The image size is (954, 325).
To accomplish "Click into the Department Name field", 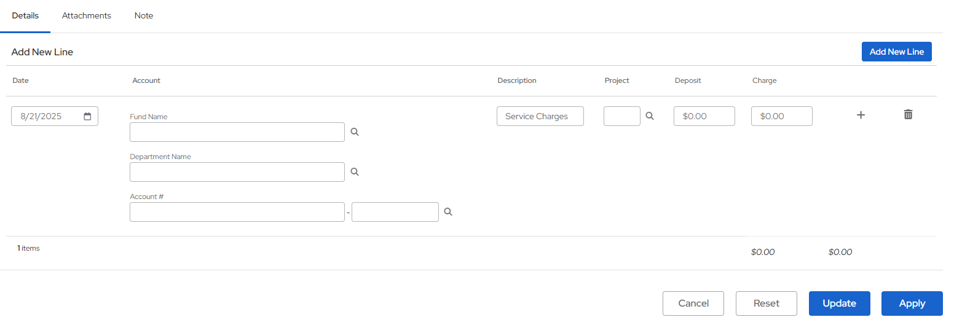I will 237,172.
